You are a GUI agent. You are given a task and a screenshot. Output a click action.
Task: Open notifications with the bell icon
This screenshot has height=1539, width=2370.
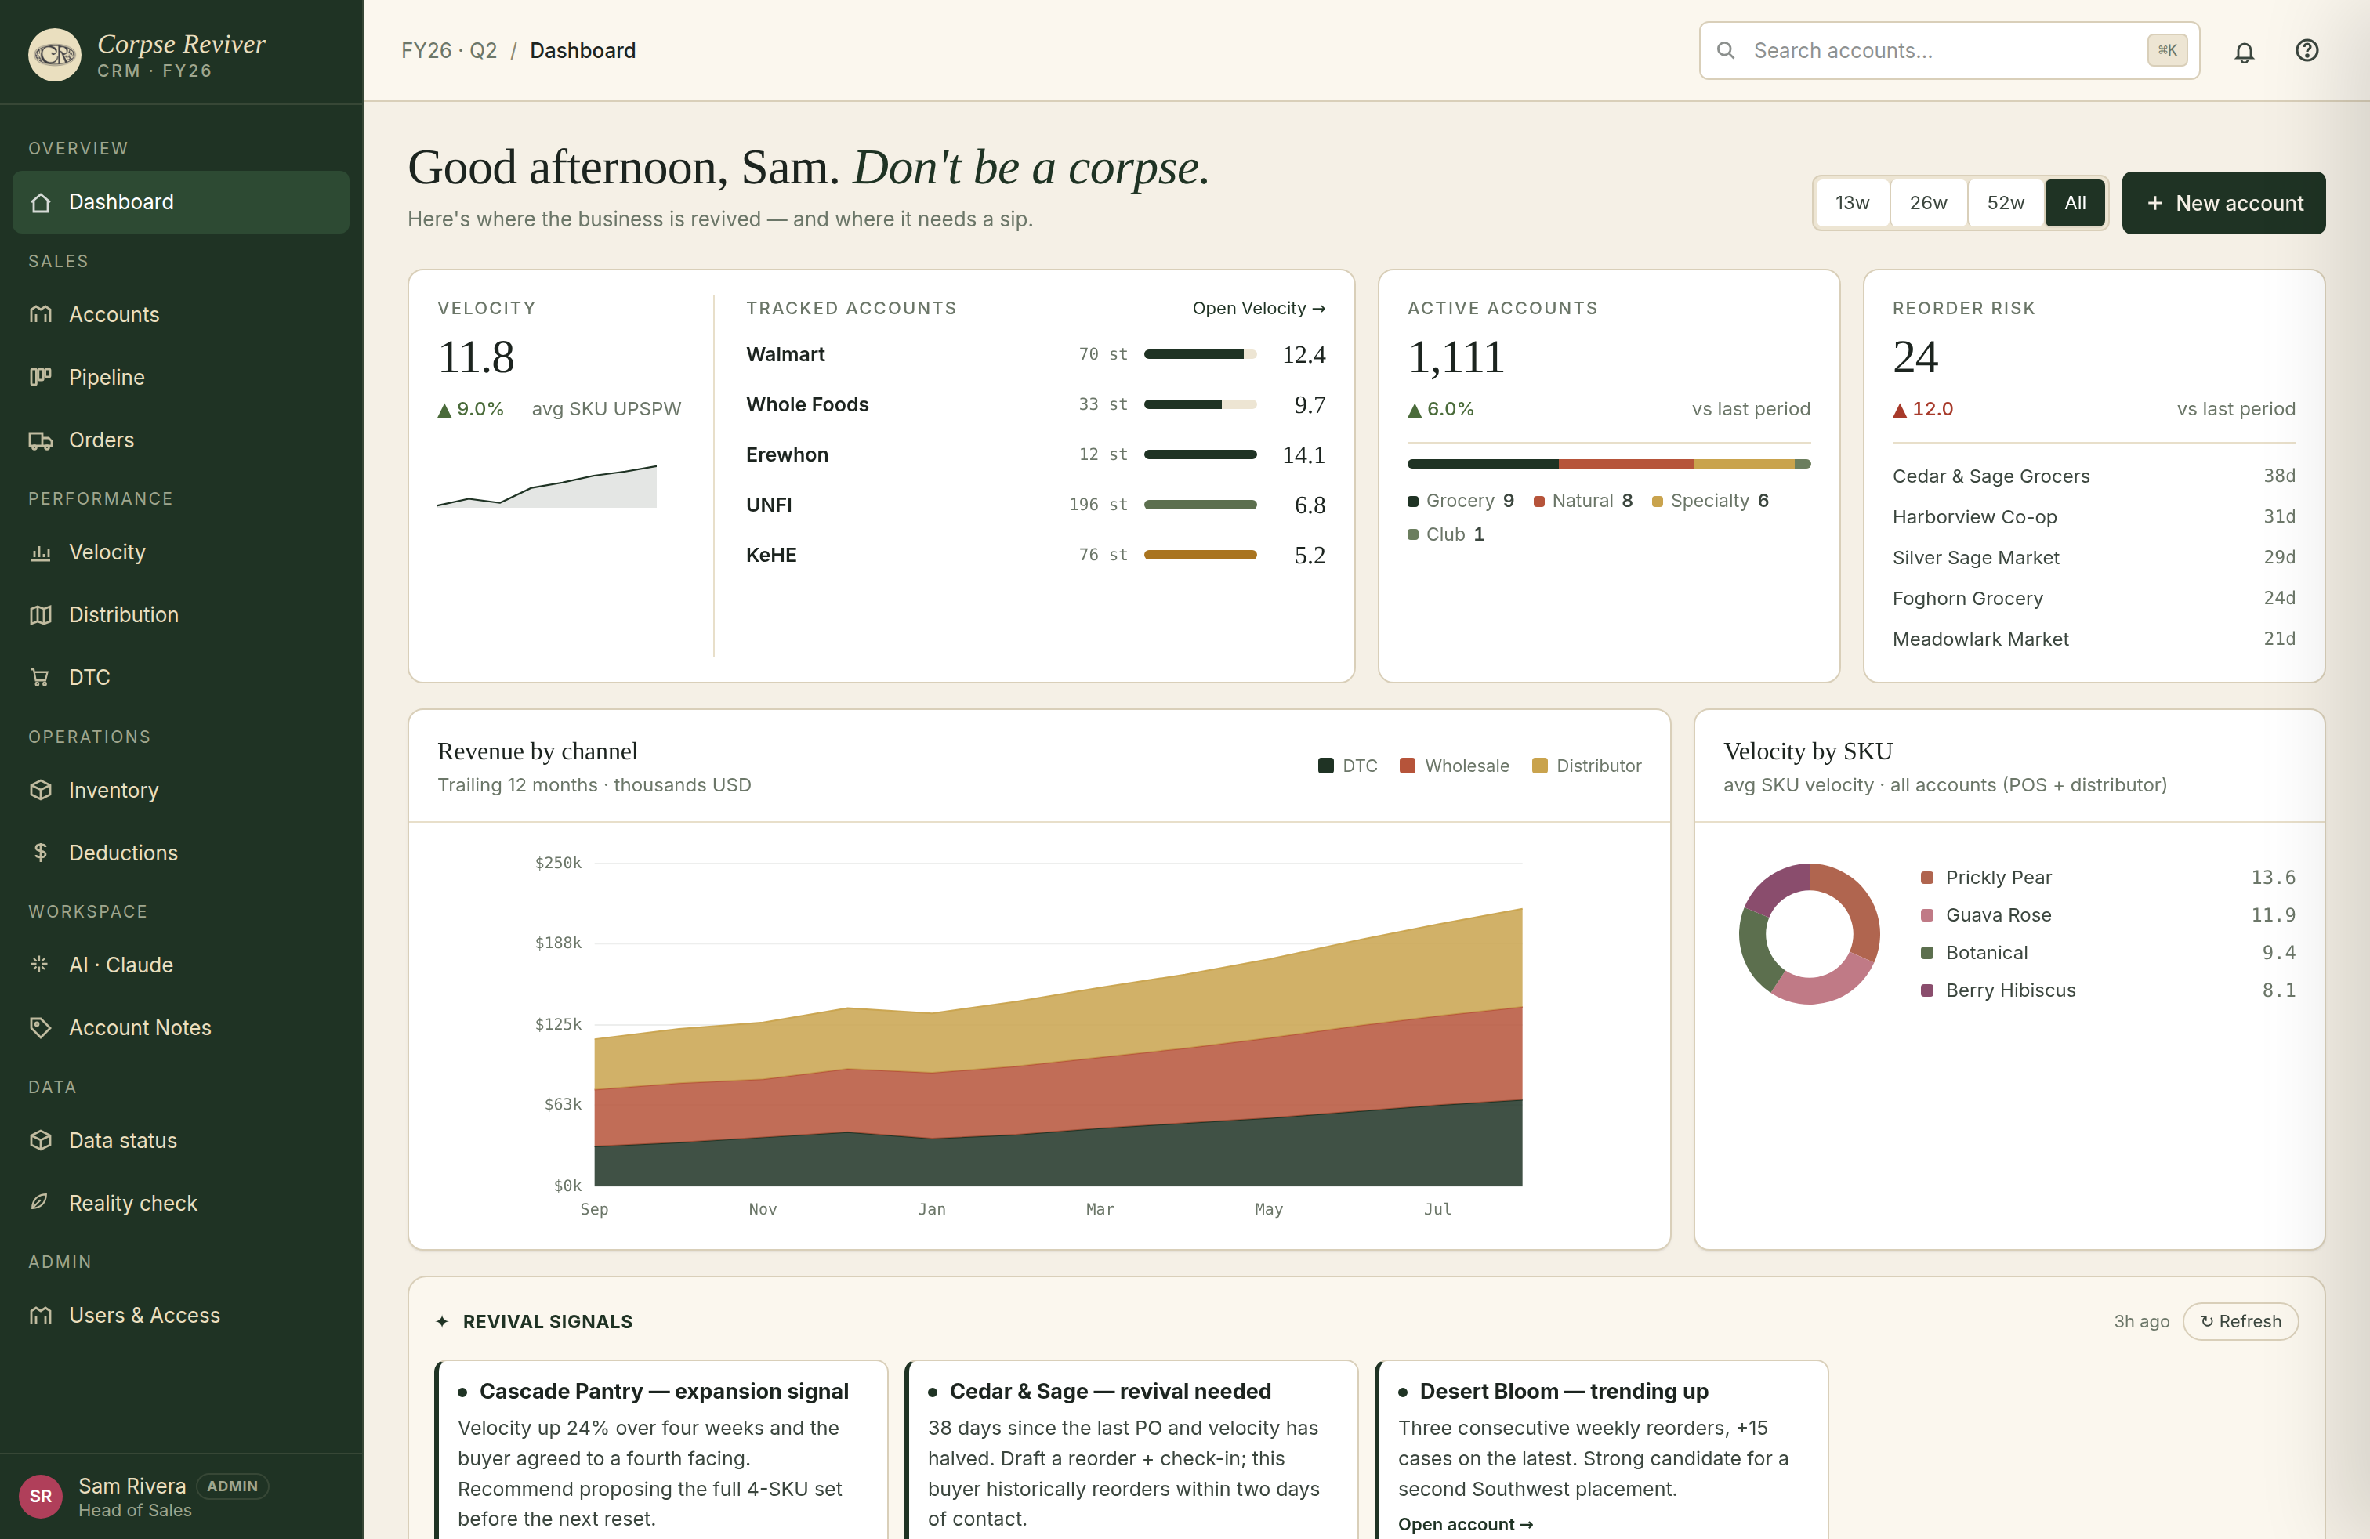2245,51
